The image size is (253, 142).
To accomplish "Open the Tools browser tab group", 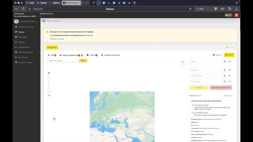I will (30, 3).
